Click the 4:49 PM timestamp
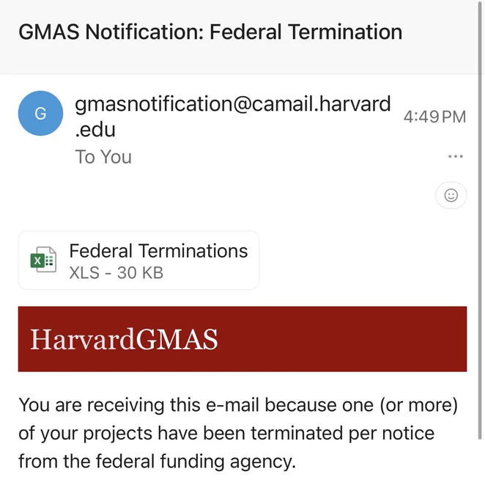This screenshot has width=485, height=499. (434, 117)
